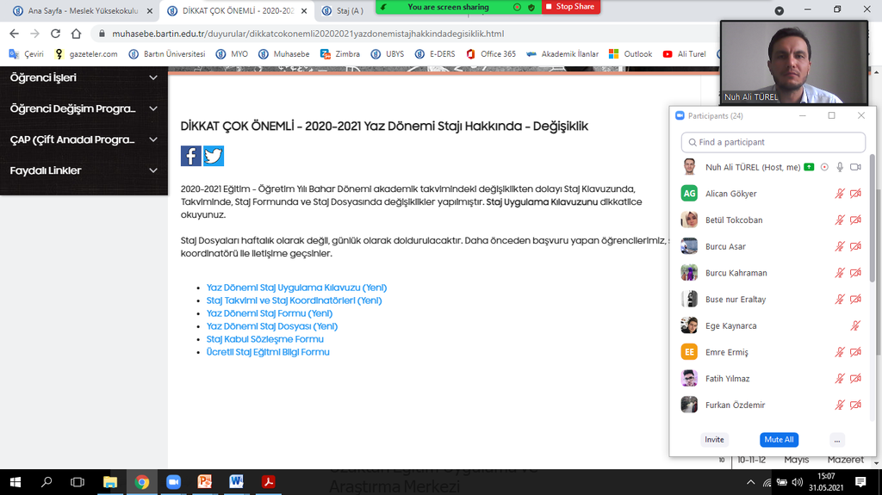This screenshot has height=495, width=882.
Task: Open the browser home page
Action: coord(76,34)
